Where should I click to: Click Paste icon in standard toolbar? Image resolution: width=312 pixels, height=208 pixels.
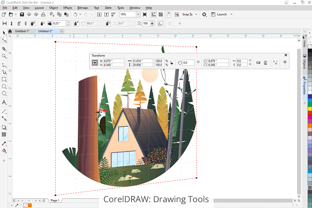tap(66, 14)
